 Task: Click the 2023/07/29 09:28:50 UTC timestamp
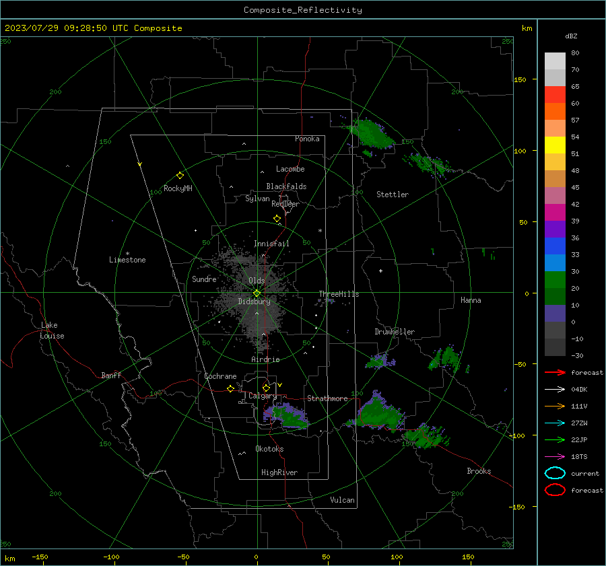pyautogui.click(x=68, y=28)
